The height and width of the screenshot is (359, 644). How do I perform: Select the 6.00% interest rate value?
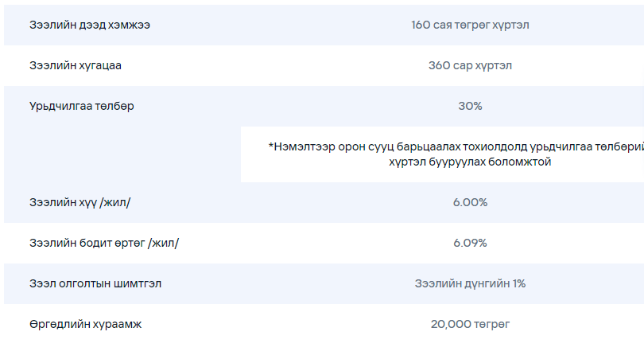click(470, 202)
